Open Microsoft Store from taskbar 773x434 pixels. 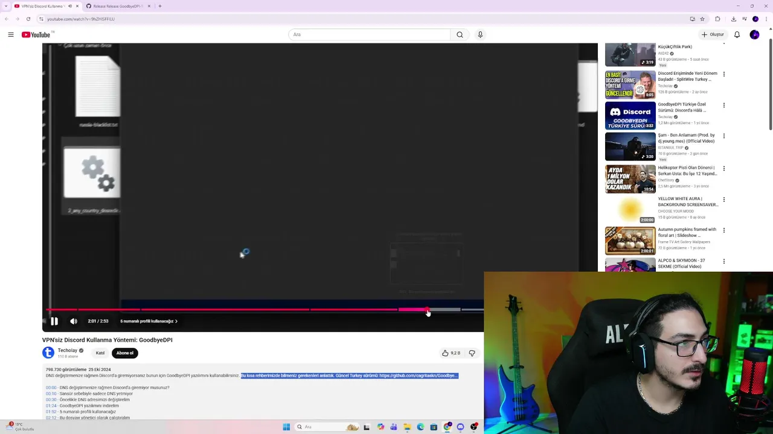pyautogui.click(x=434, y=427)
